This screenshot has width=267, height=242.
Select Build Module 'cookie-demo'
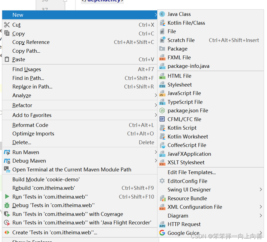click(x=80, y=179)
